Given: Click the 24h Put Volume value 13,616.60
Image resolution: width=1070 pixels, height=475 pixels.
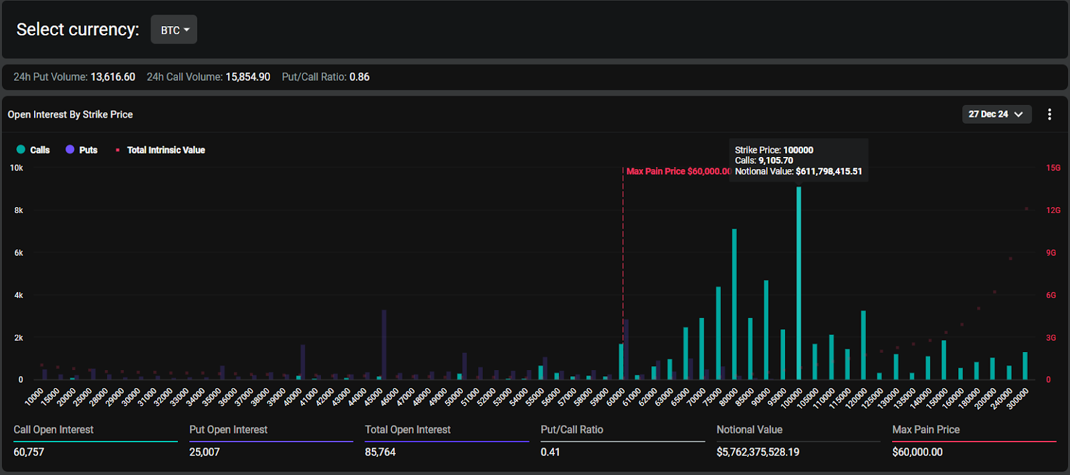Looking at the screenshot, I should coord(112,77).
